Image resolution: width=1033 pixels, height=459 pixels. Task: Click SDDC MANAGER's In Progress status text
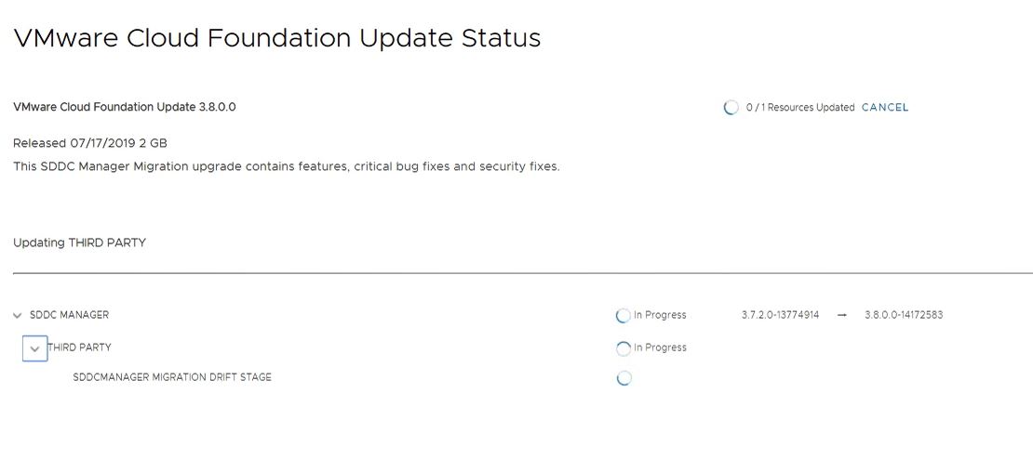click(x=660, y=315)
